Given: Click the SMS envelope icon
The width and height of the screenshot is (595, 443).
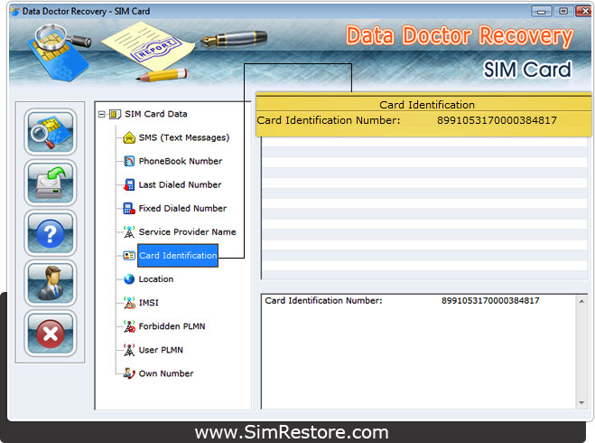Looking at the screenshot, I should 129,137.
